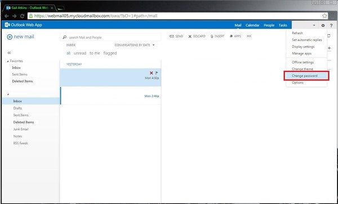This screenshot has width=338, height=204.
Task: Click the plus icon at the right edge
Action: pos(330,48)
